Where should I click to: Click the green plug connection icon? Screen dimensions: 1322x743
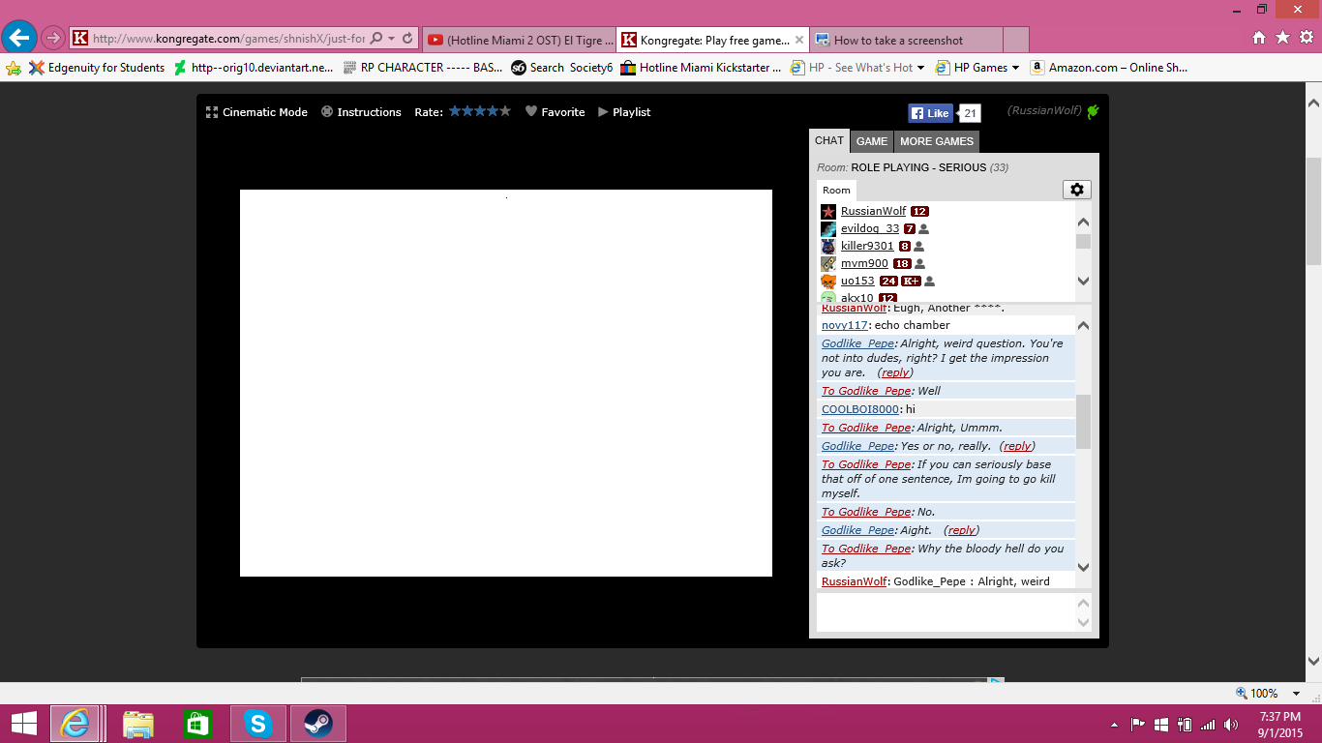pos(1093,111)
